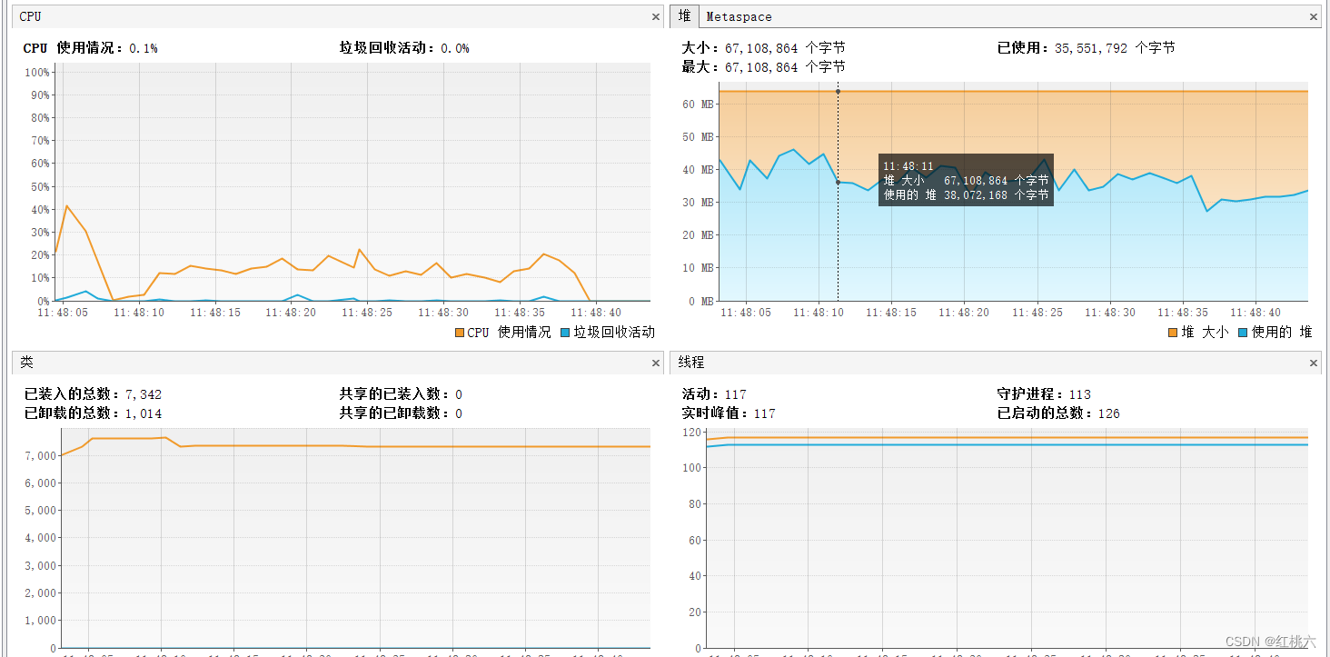Click the 大小: 67,108,864 个字节 text
This screenshot has width=1330, height=657.
click(763, 48)
